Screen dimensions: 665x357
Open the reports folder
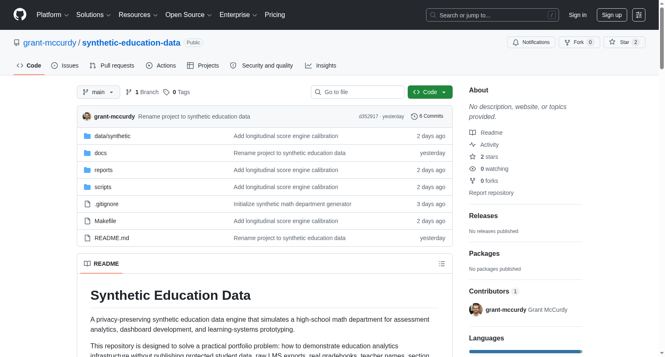(103, 170)
